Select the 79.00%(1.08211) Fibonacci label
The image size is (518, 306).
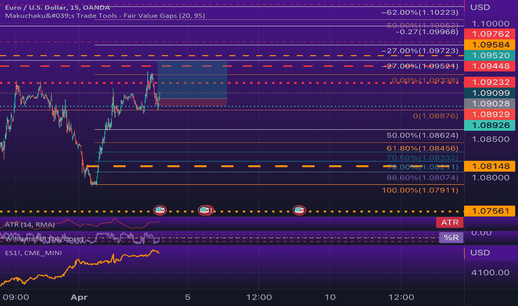click(422, 167)
